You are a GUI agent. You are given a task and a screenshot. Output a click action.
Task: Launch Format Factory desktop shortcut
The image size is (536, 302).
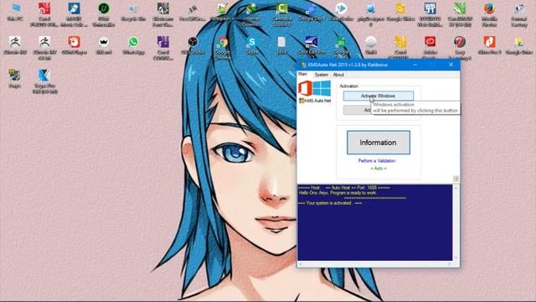coord(519,15)
